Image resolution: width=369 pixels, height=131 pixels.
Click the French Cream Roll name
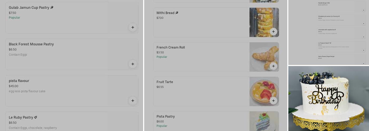coord(171,47)
